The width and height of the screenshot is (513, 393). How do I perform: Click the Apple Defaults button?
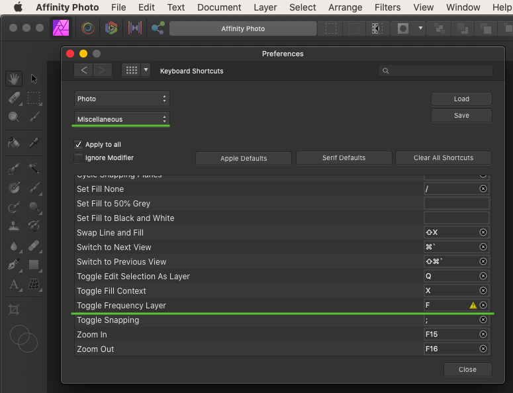(x=244, y=158)
